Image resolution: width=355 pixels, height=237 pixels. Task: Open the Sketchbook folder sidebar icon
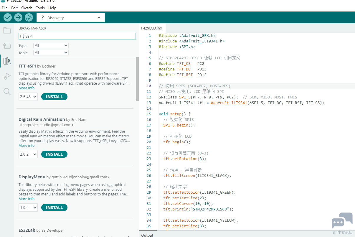[x=7, y=30]
